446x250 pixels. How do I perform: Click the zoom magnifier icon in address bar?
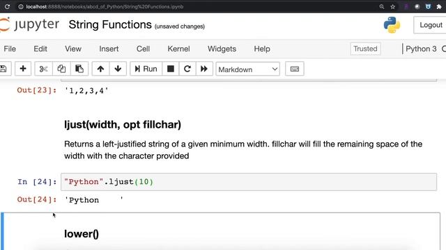[x=382, y=6]
